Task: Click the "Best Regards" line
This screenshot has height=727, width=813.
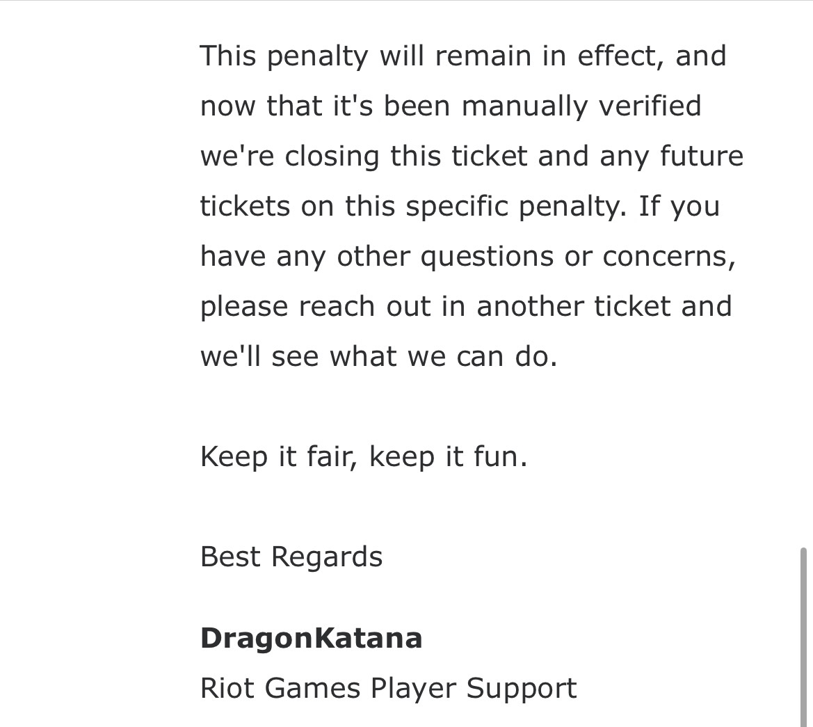Action: point(291,557)
